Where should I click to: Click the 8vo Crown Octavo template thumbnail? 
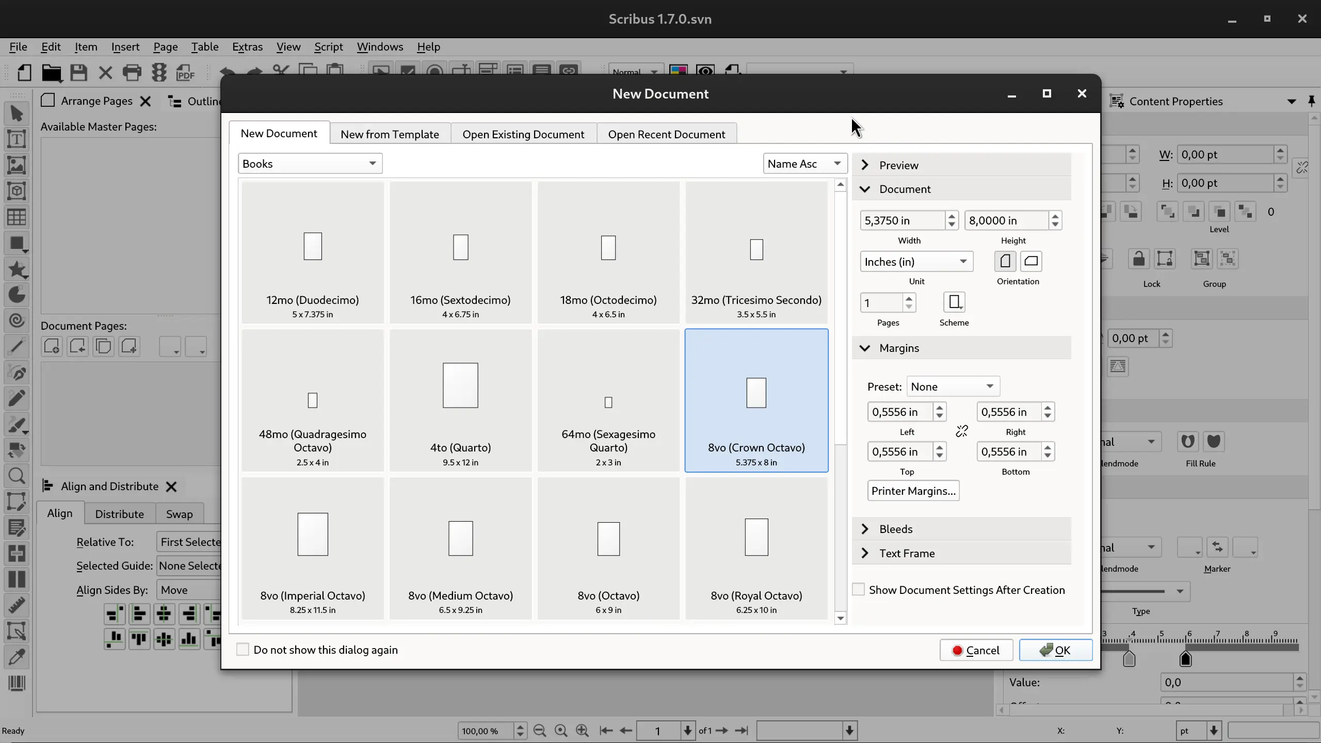tap(756, 400)
